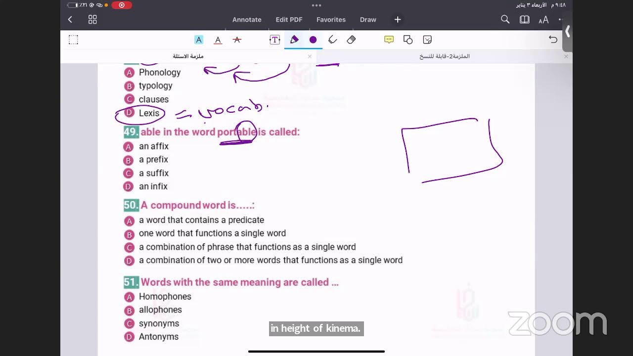Add a comment note
This screenshot has height=356, width=633.
click(389, 40)
